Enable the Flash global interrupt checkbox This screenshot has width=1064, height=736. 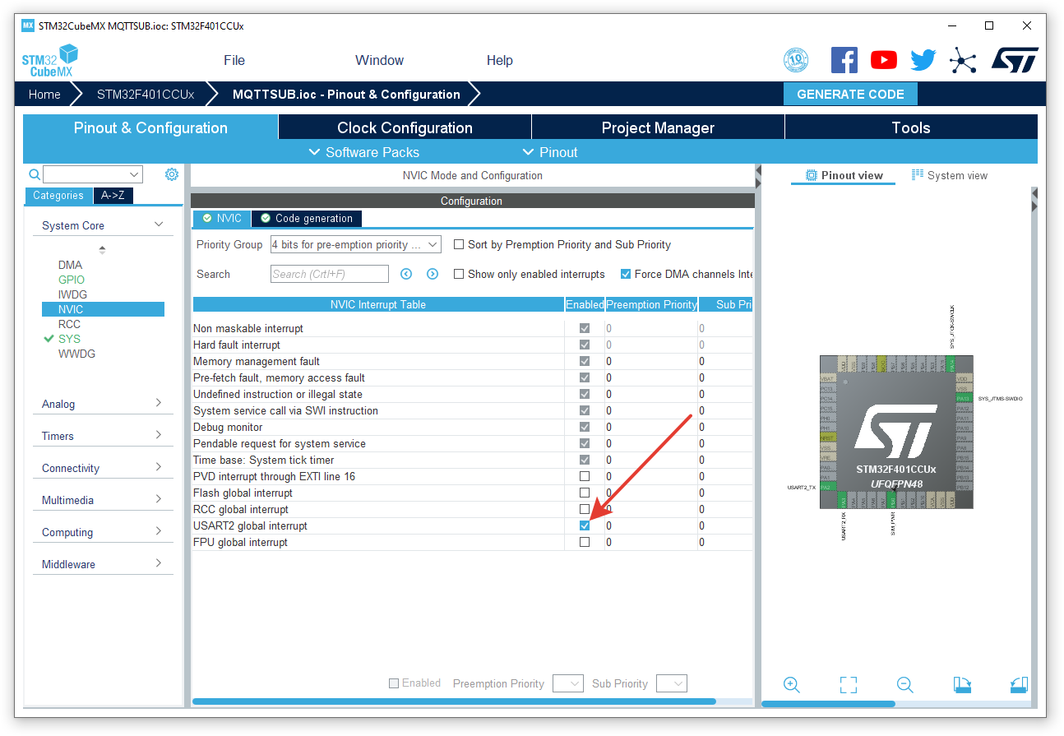(x=585, y=493)
